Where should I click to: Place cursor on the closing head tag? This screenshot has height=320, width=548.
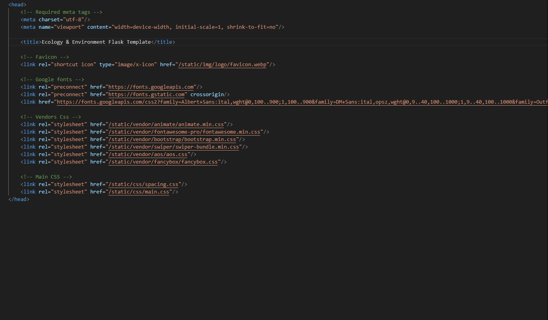(18, 199)
